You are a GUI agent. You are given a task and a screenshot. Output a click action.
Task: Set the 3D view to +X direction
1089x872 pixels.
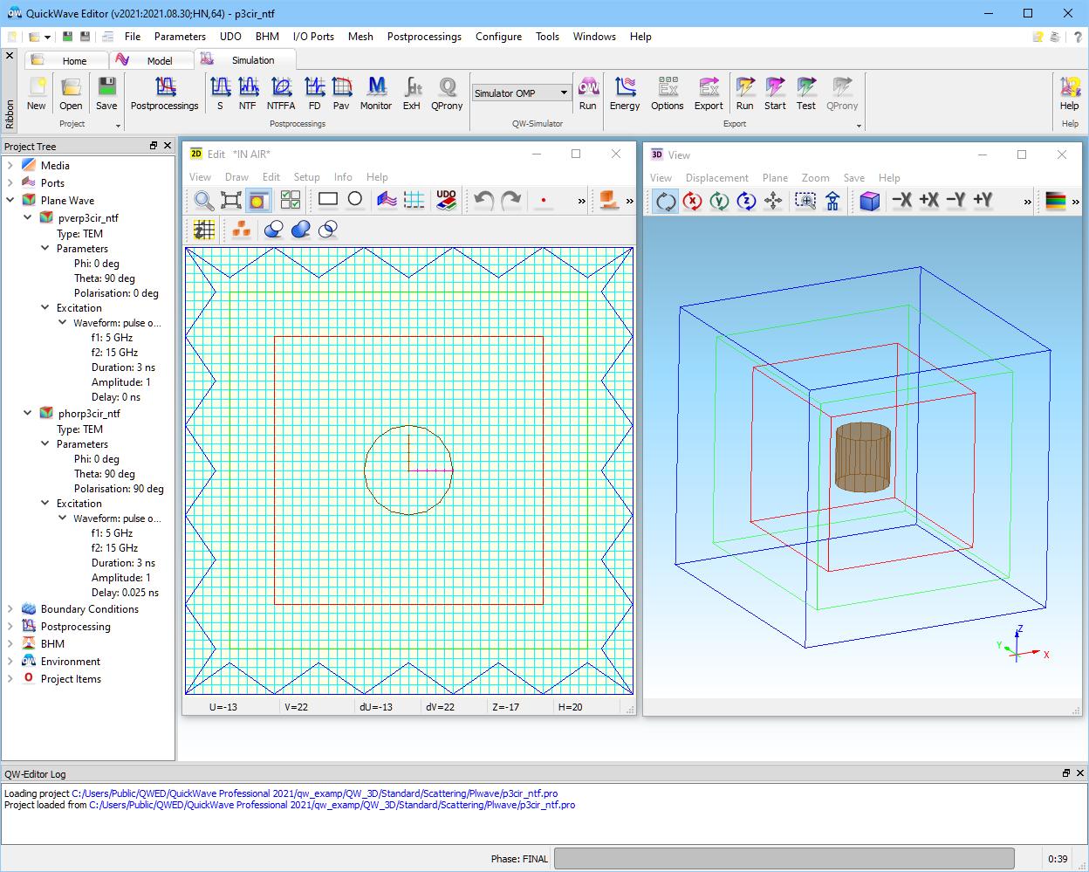tap(929, 200)
